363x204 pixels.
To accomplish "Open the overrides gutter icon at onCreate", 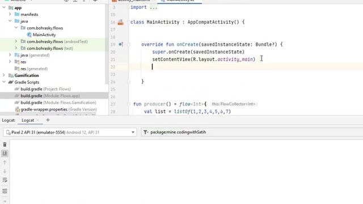I will tap(121, 44).
